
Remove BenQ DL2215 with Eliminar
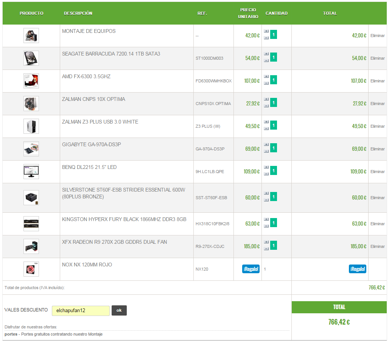pyautogui.click(x=377, y=172)
